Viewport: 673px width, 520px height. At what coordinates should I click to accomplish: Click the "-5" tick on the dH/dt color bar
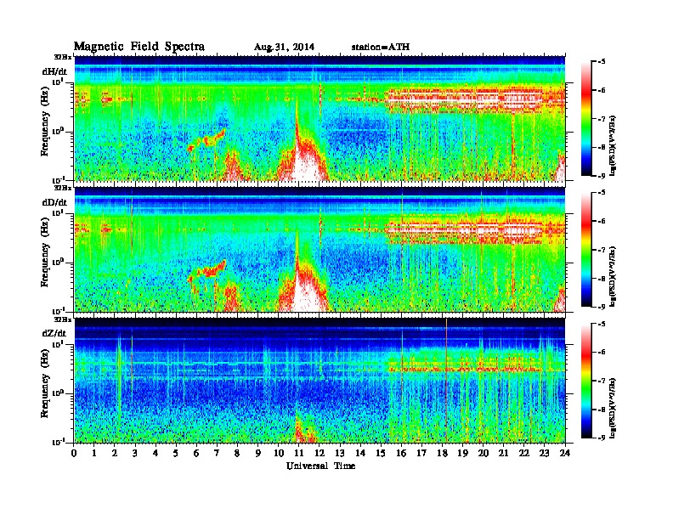coord(602,62)
